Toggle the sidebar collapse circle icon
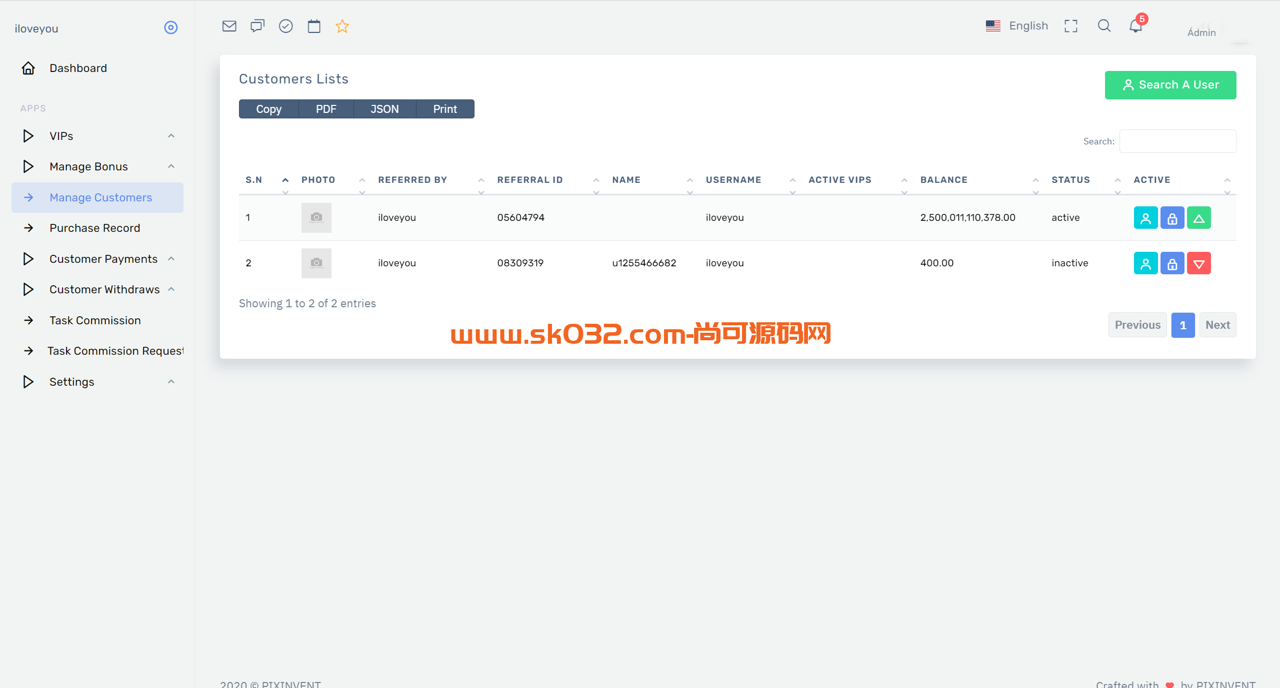Viewport: 1280px width, 688px height. (x=171, y=27)
